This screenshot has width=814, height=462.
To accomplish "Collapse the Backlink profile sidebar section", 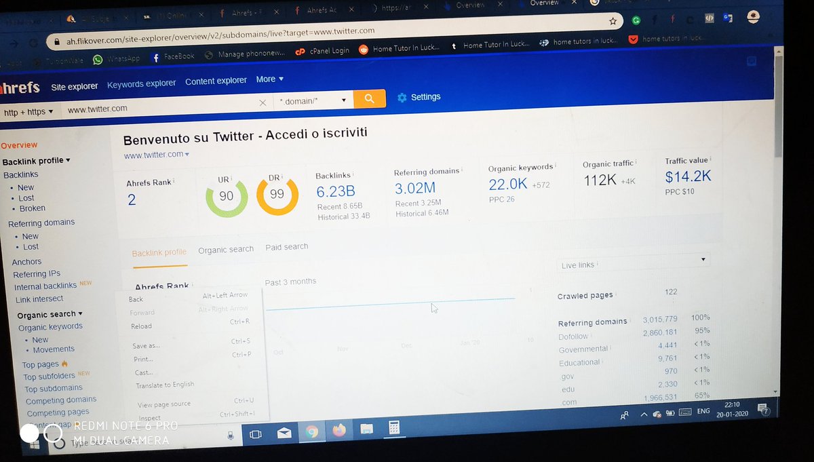I will [x=36, y=161].
